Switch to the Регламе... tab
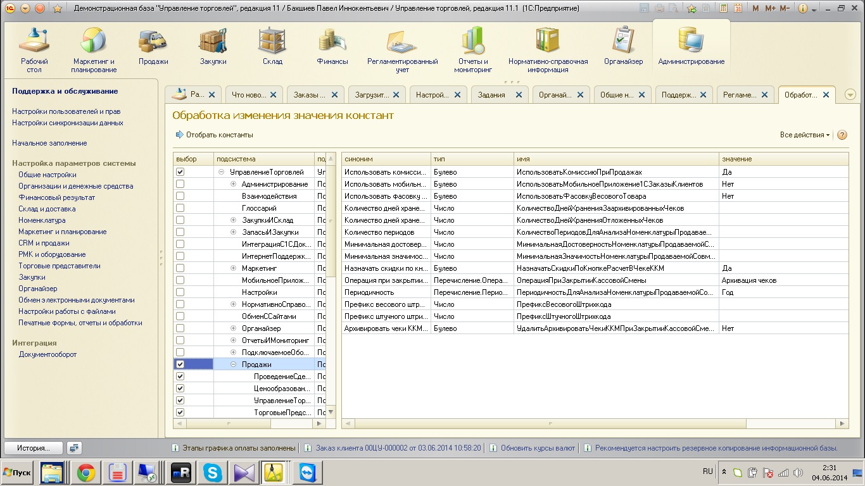The image size is (865, 486). 740,95
